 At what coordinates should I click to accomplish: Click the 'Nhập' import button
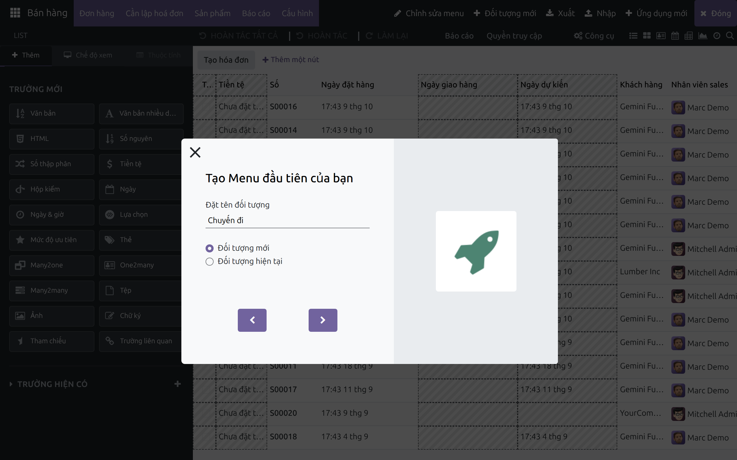pyautogui.click(x=600, y=13)
